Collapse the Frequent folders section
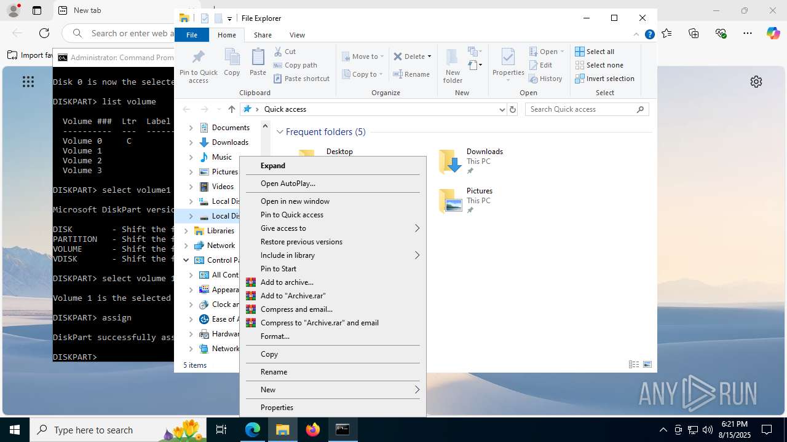Screen dimensions: 787x442 pyautogui.click(x=280, y=132)
